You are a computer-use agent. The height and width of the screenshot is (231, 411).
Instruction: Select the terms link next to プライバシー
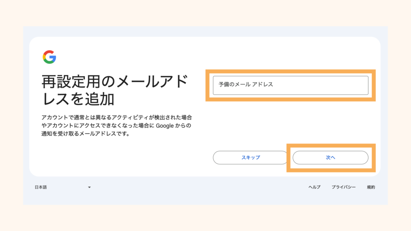[x=370, y=186]
